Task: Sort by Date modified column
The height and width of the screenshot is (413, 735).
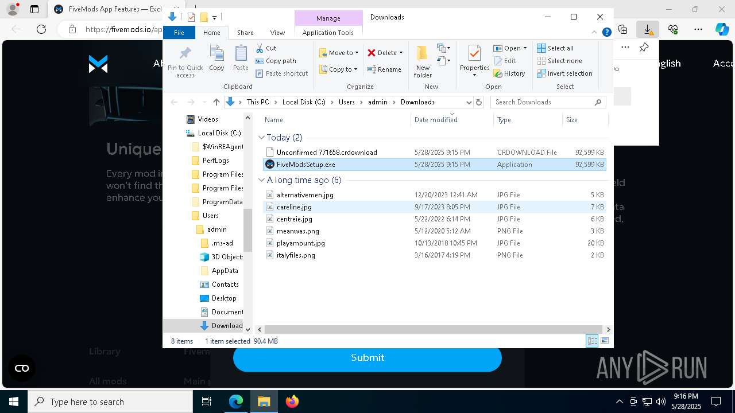Action: tap(452, 120)
